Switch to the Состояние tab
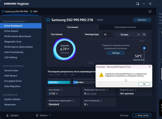Image resolution: width=162 pixels, height=119 pixels. pos(73,27)
